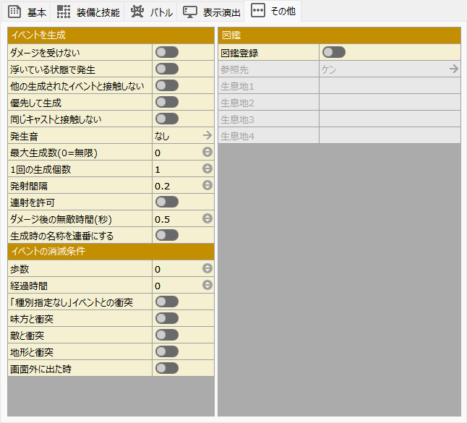Click stepper icon for 発射間隔
The height and width of the screenshot is (423, 467).
point(207,186)
